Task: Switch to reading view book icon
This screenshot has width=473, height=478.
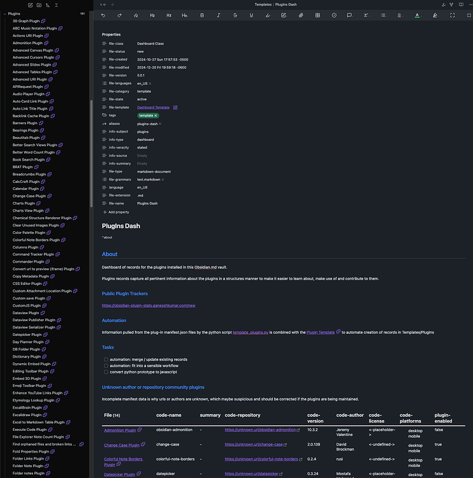Action: pyautogui.click(x=461, y=4)
